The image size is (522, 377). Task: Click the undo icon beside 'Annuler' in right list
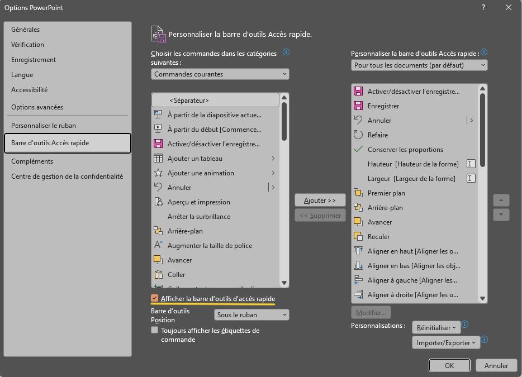[358, 120]
